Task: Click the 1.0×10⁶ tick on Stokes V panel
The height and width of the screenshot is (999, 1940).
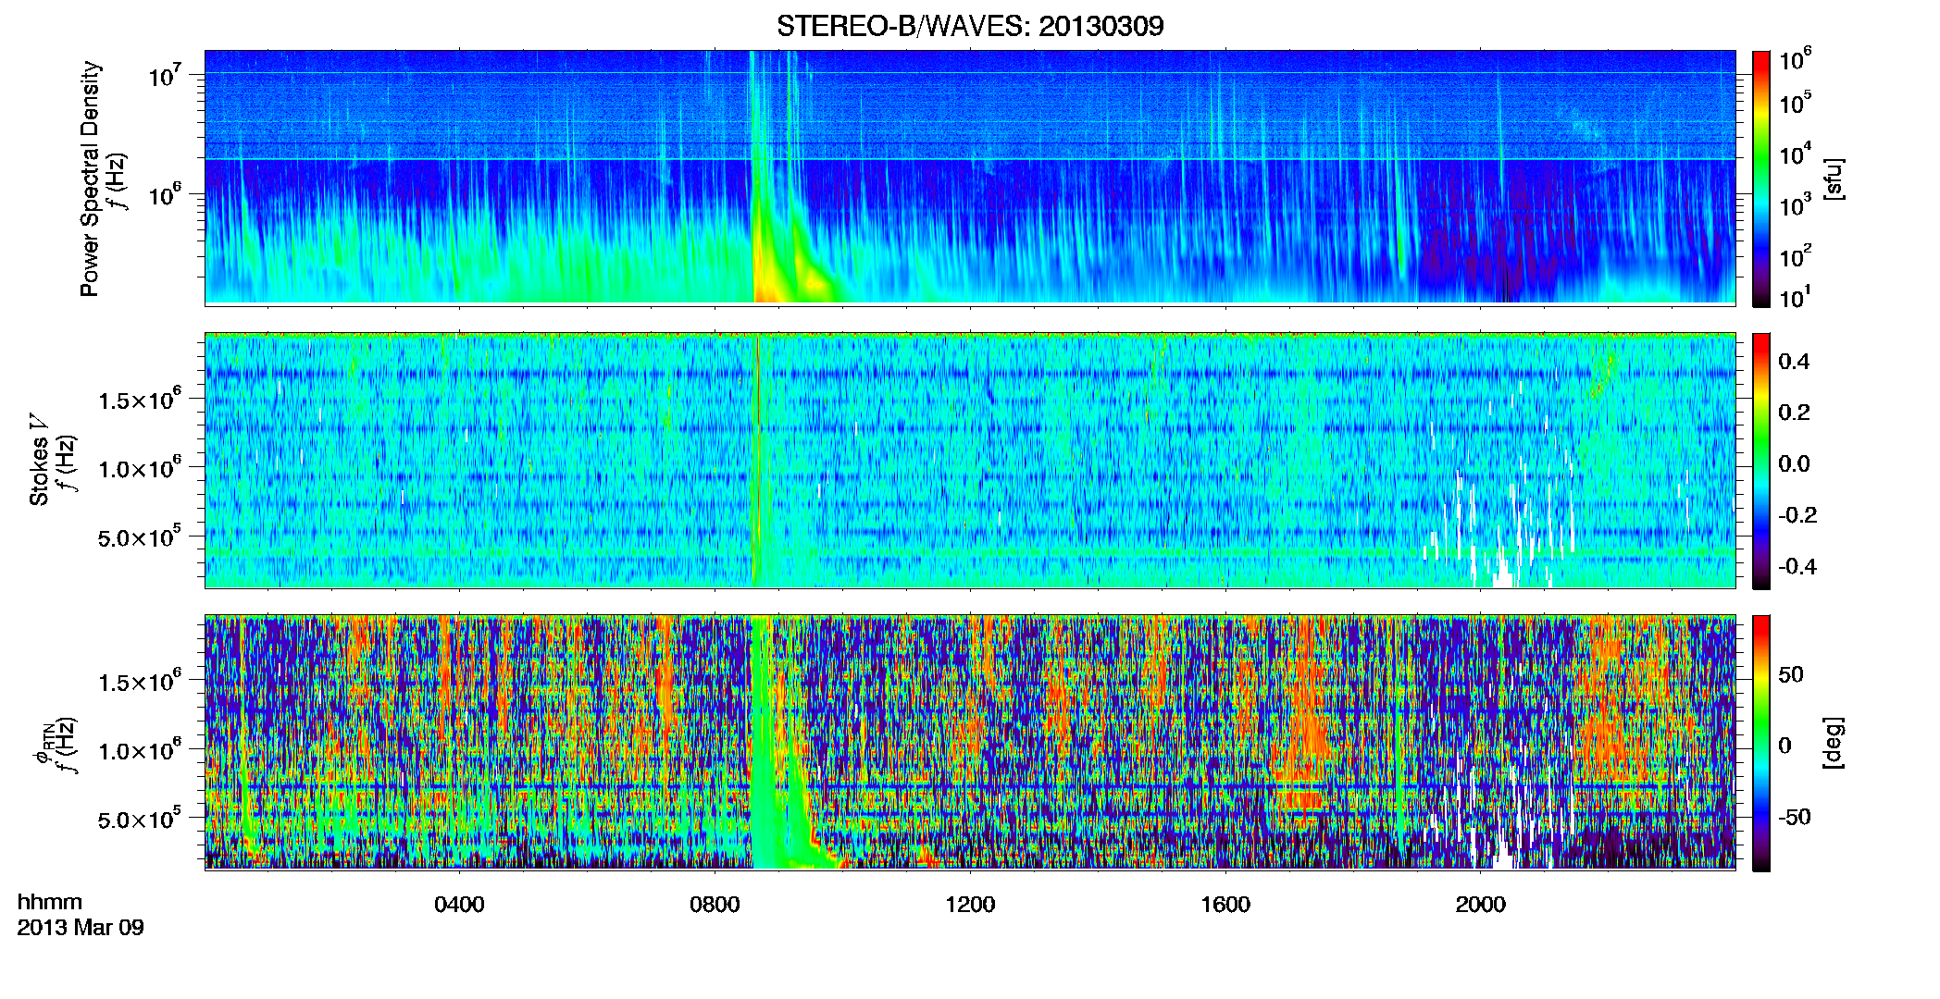Action: 140,468
